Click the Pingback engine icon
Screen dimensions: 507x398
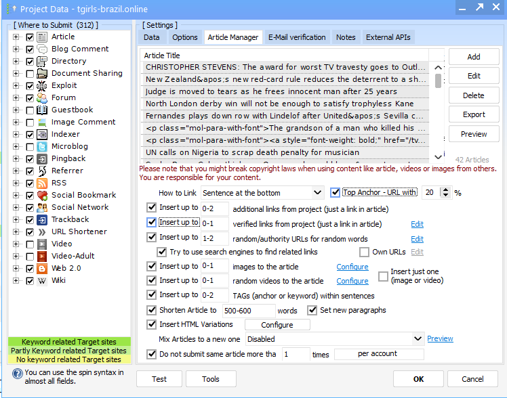42,158
